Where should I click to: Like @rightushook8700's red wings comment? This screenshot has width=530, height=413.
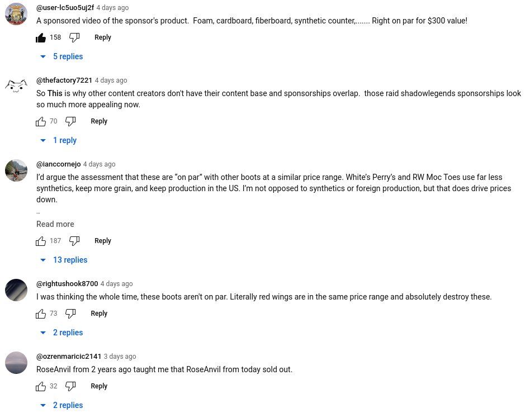pyautogui.click(x=41, y=314)
